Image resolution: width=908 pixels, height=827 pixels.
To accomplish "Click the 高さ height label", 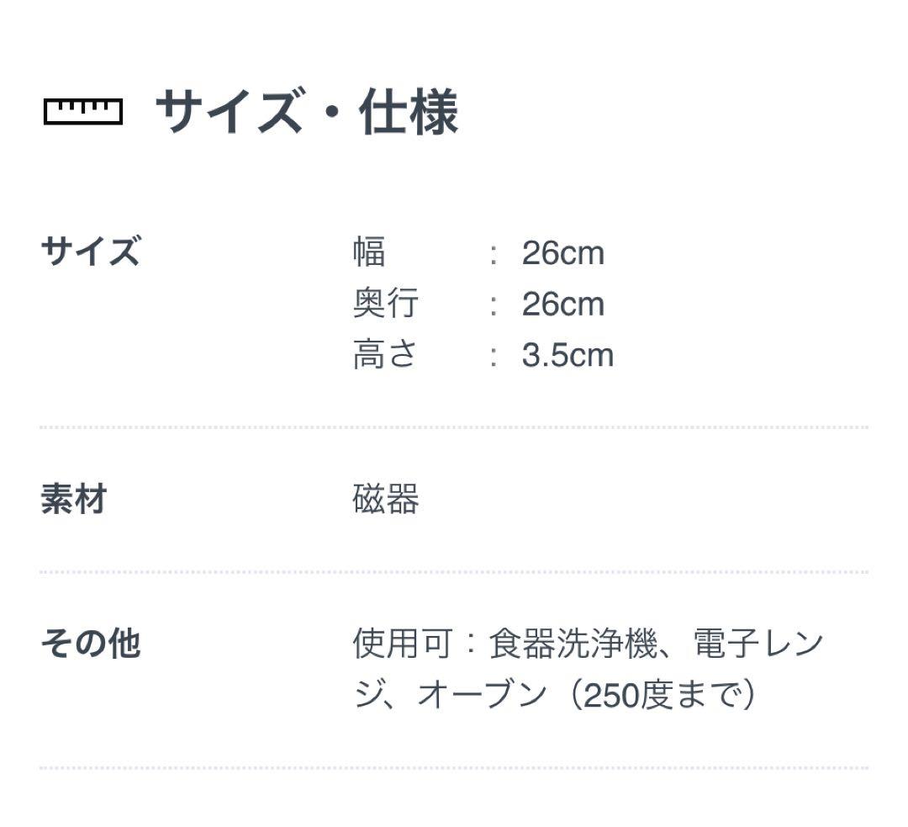I will tap(385, 355).
